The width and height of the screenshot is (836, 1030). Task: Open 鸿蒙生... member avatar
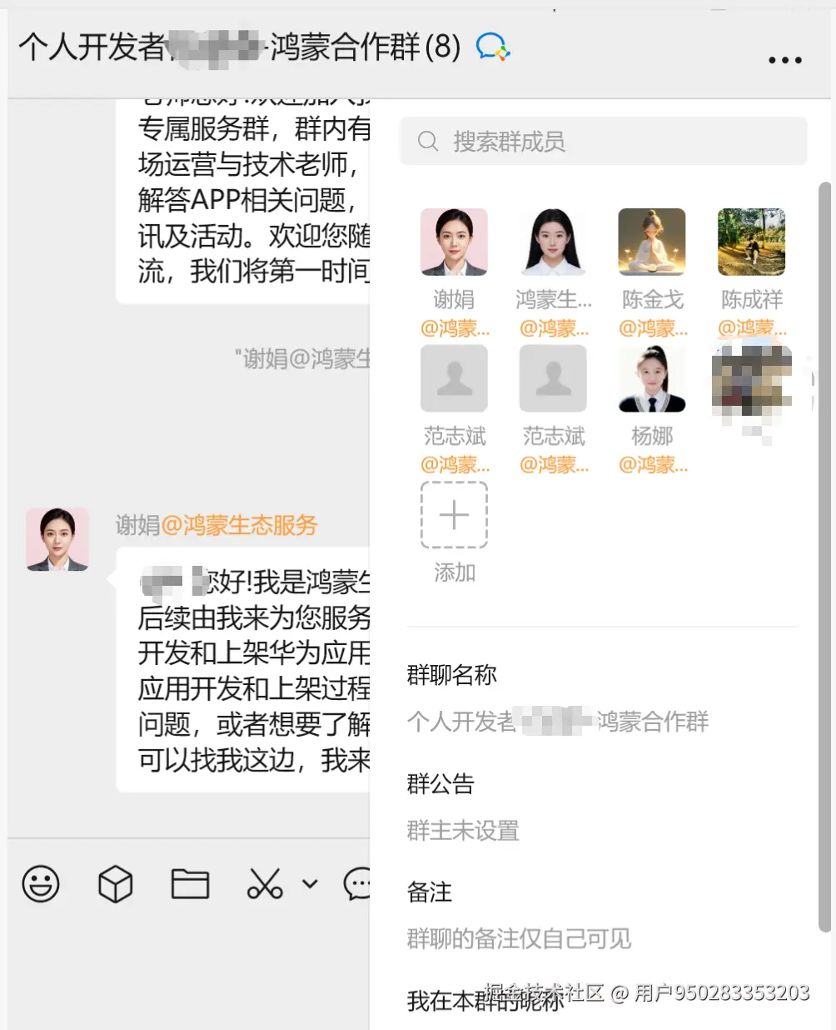553,242
